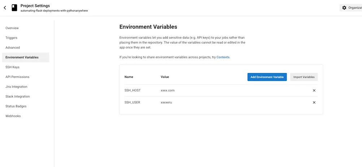The image size is (362, 167).
Task: Go to Triggers settings
Action: click(x=11, y=38)
